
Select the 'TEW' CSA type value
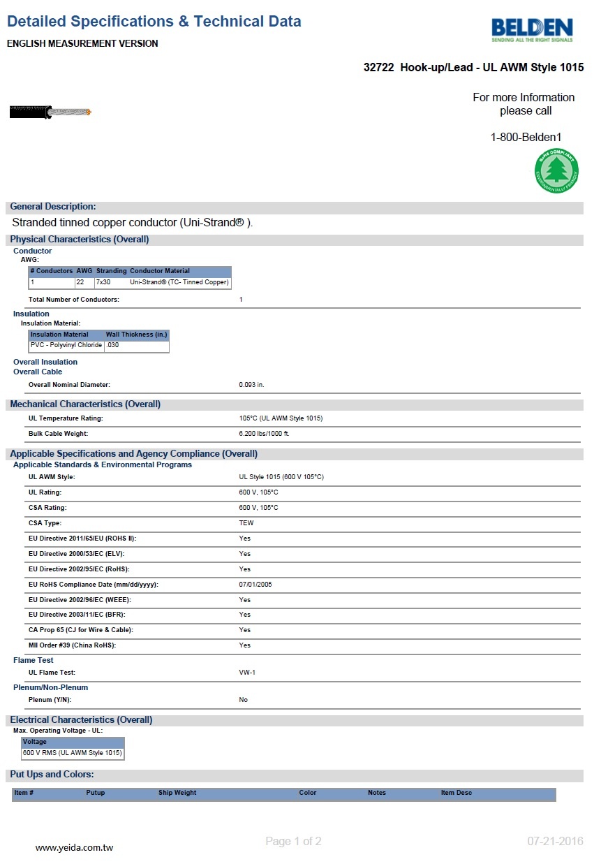(246, 523)
